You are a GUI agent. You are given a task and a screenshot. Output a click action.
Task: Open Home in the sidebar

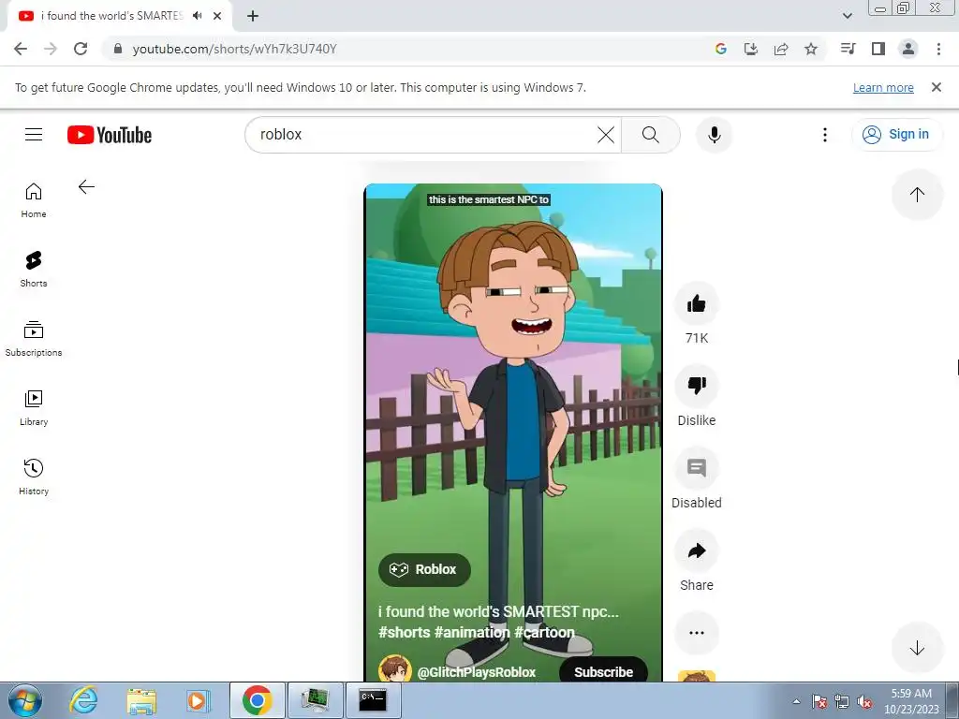point(34,200)
